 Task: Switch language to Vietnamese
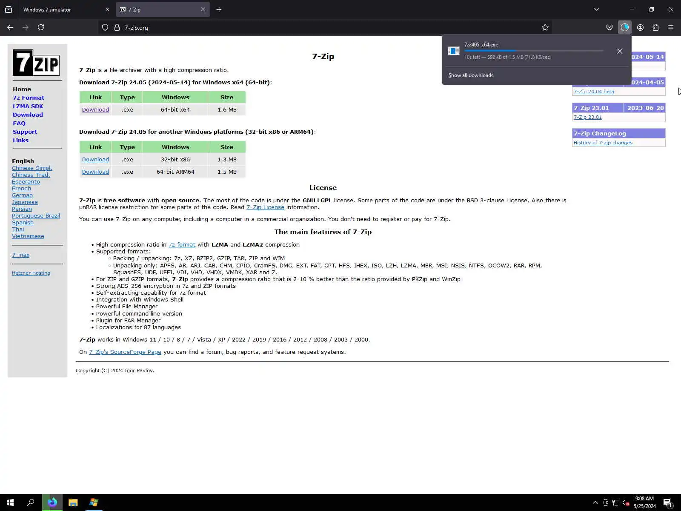click(x=28, y=236)
